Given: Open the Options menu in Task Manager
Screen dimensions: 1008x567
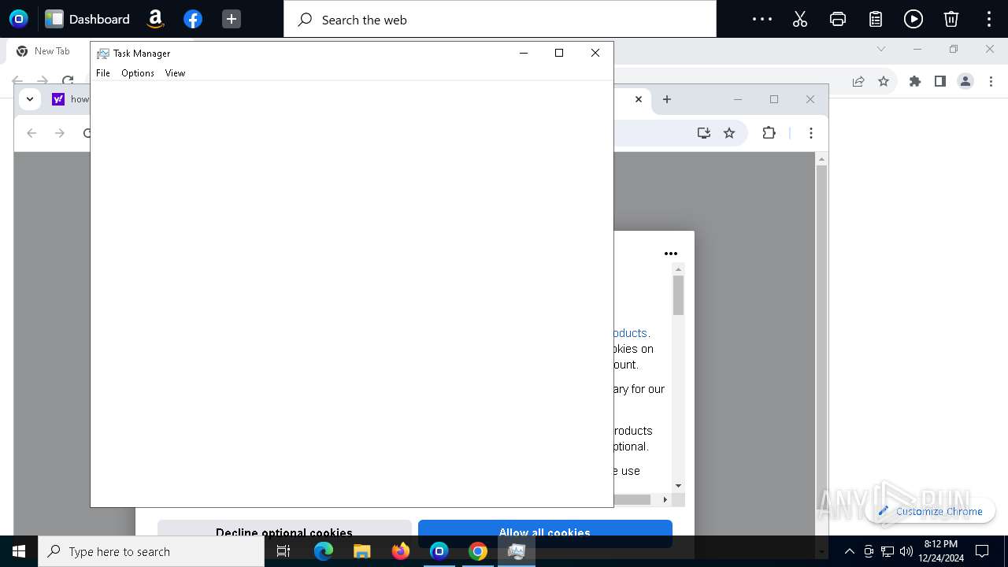Looking at the screenshot, I should [138, 73].
